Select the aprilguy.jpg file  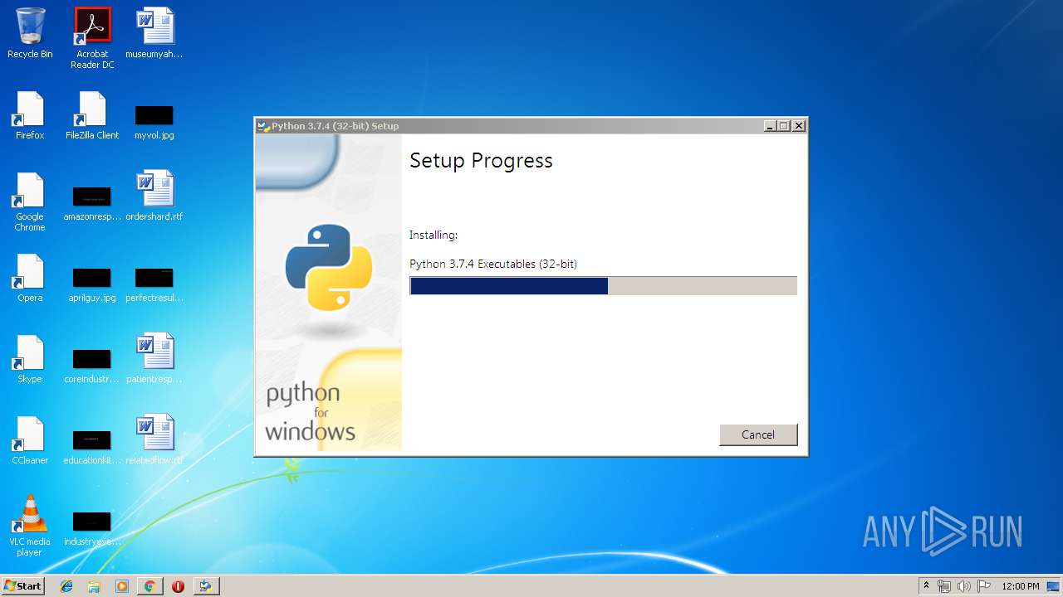pos(92,285)
